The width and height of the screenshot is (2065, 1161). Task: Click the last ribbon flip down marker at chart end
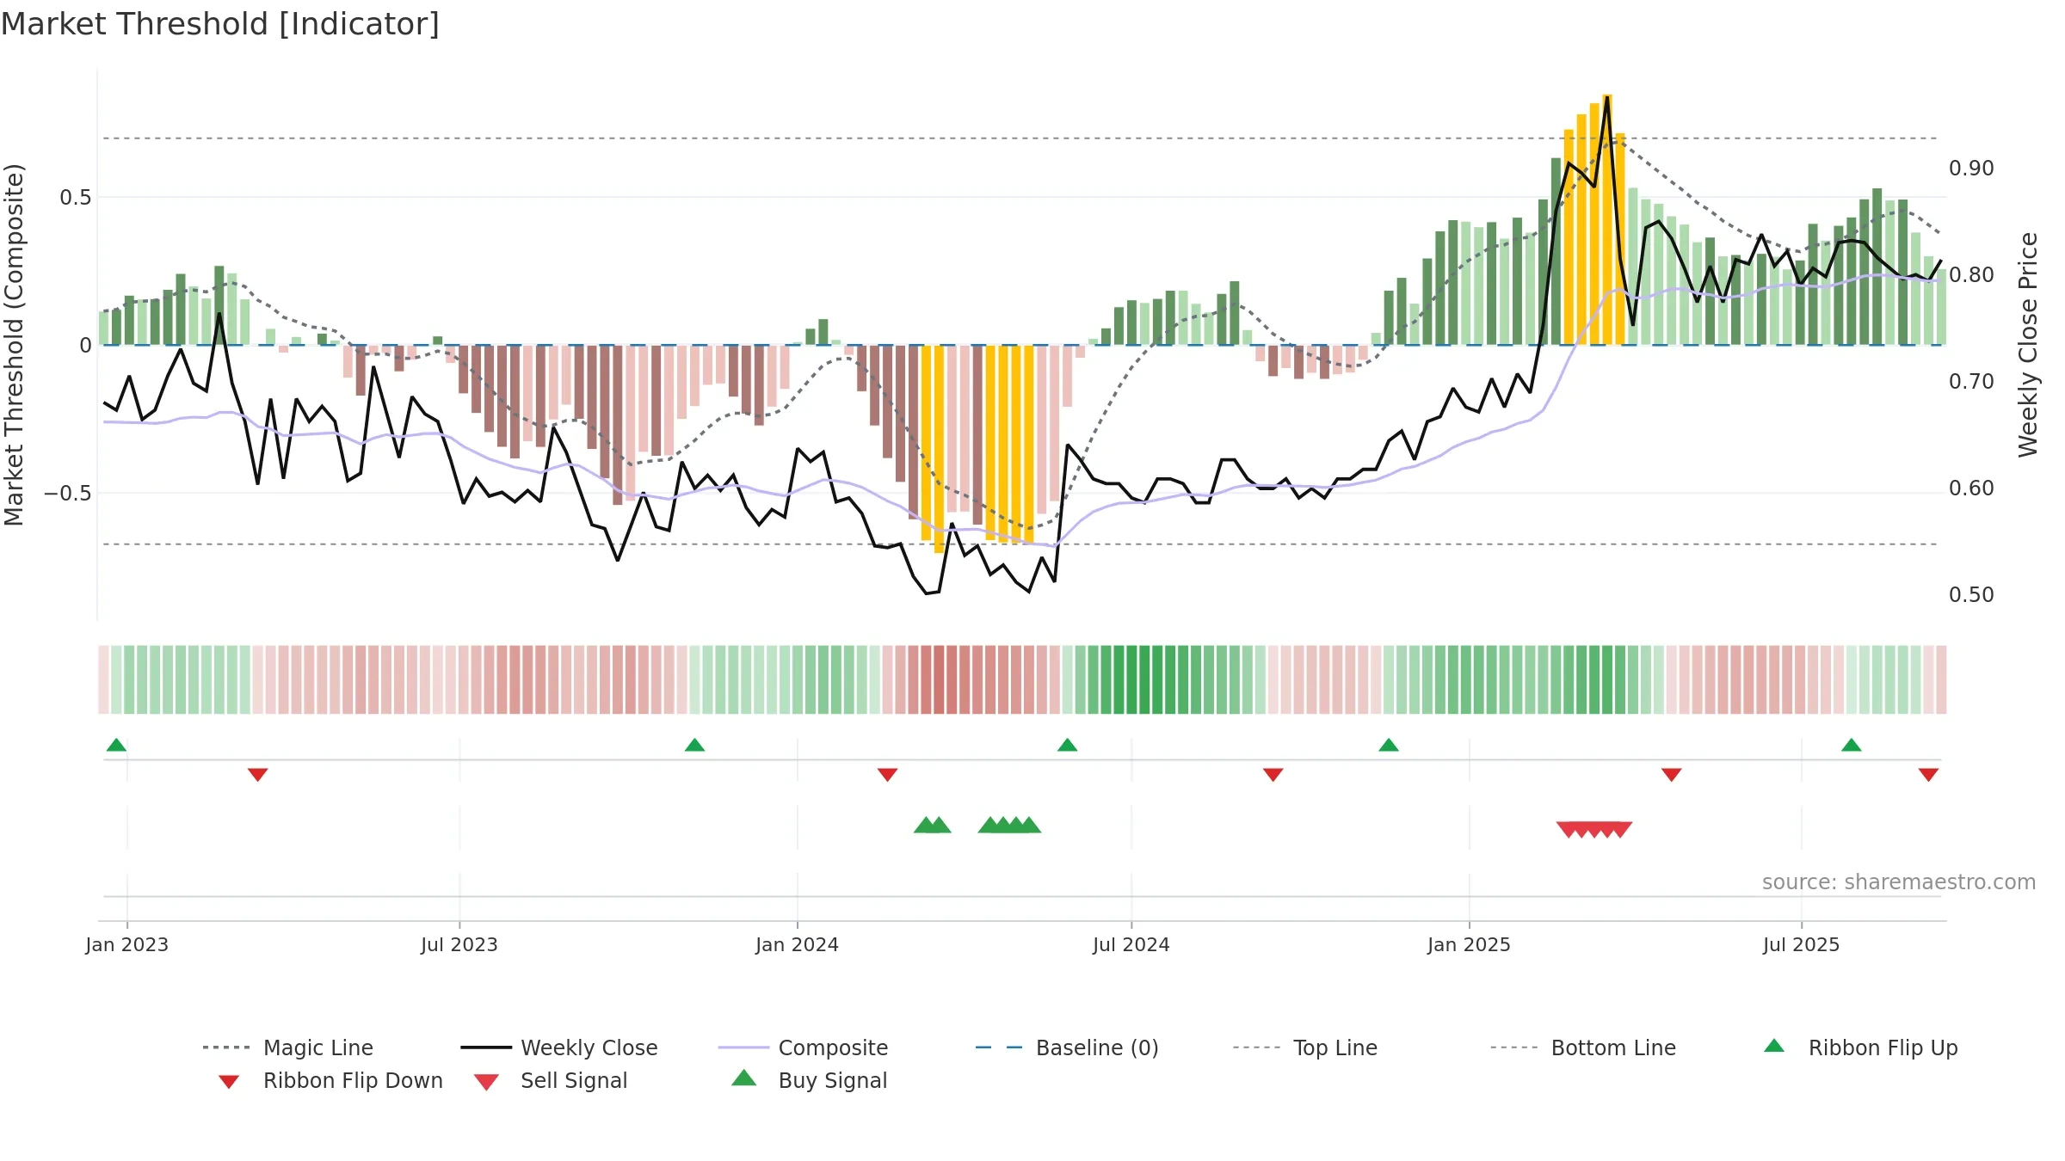click(1928, 775)
